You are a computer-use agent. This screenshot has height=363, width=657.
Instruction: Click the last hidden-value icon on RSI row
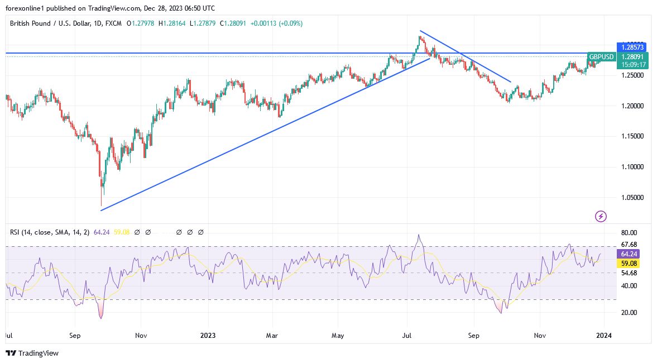pos(200,232)
